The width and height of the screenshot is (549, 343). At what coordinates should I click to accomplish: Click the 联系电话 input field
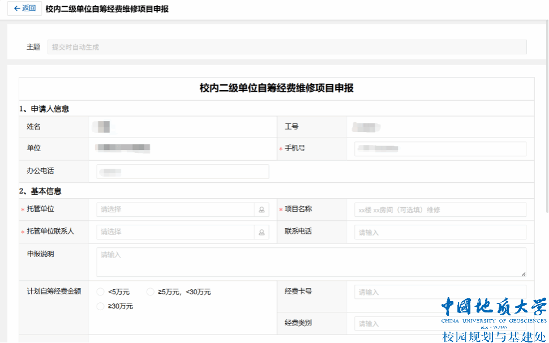coord(440,232)
